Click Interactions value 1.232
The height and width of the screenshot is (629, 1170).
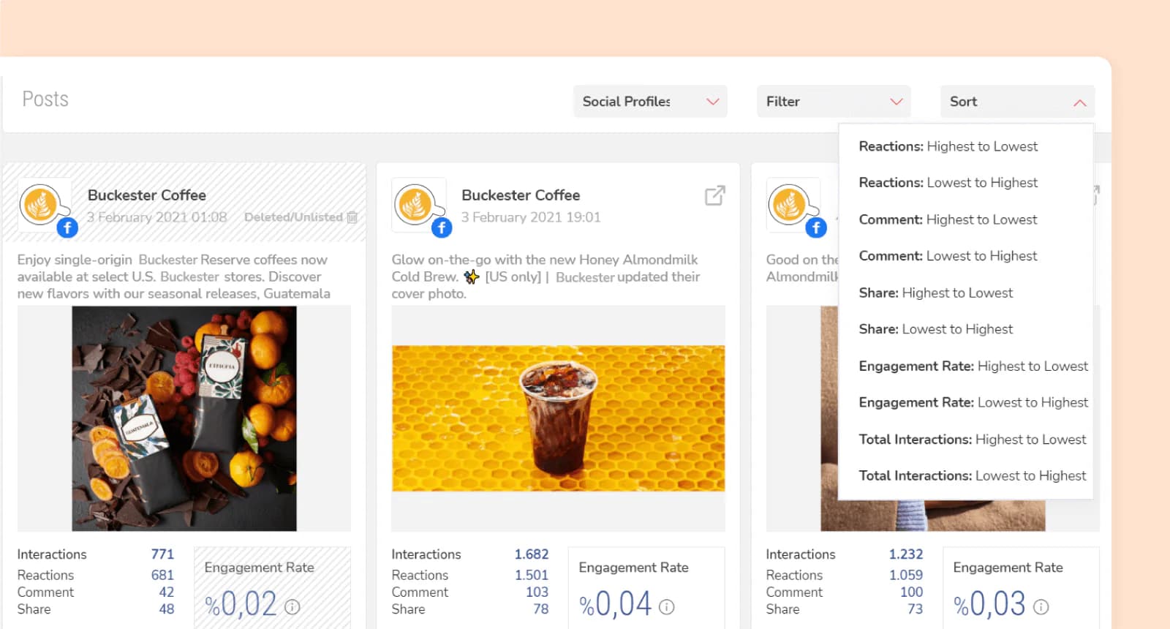(906, 554)
